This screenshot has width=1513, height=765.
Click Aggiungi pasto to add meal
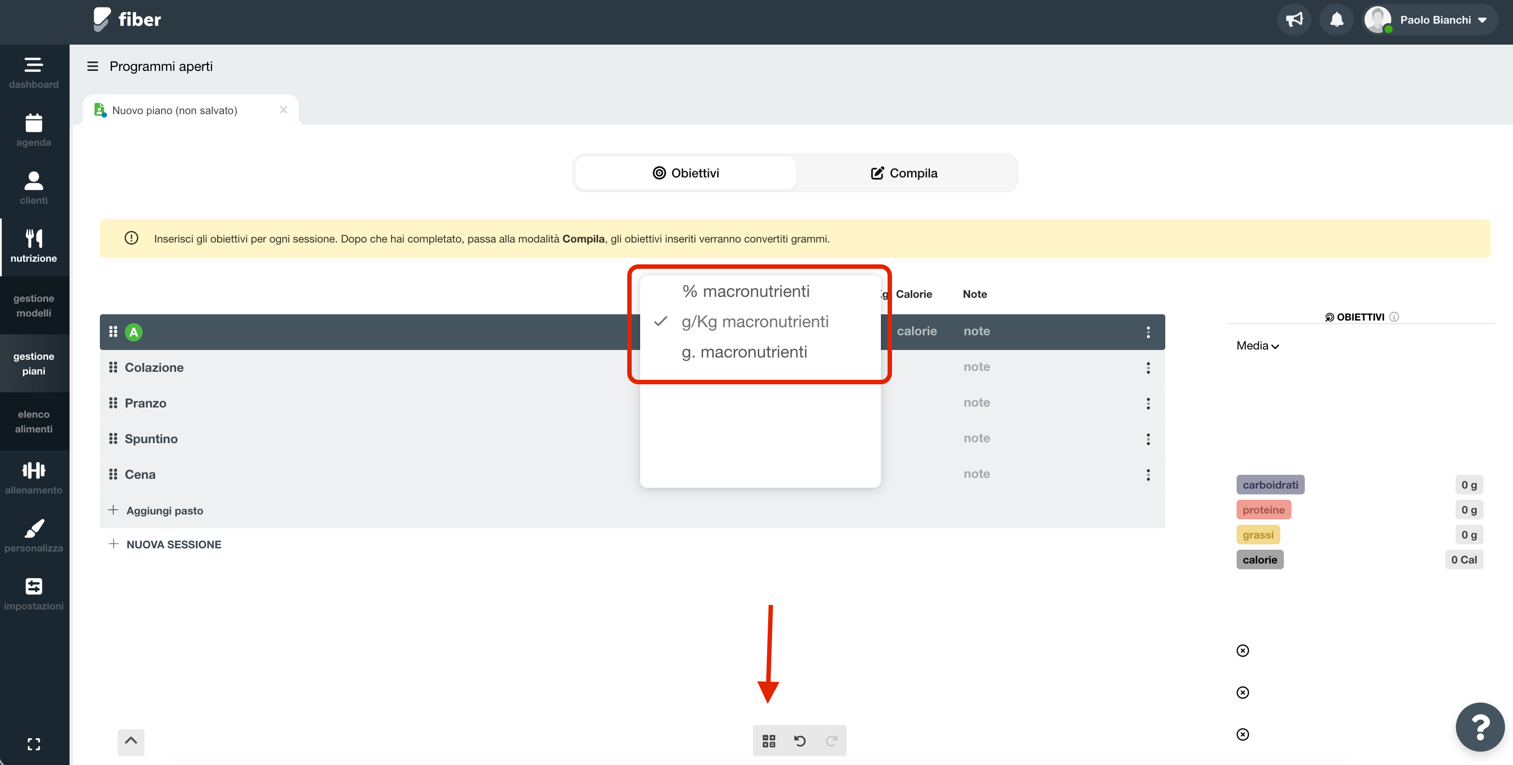click(x=156, y=510)
